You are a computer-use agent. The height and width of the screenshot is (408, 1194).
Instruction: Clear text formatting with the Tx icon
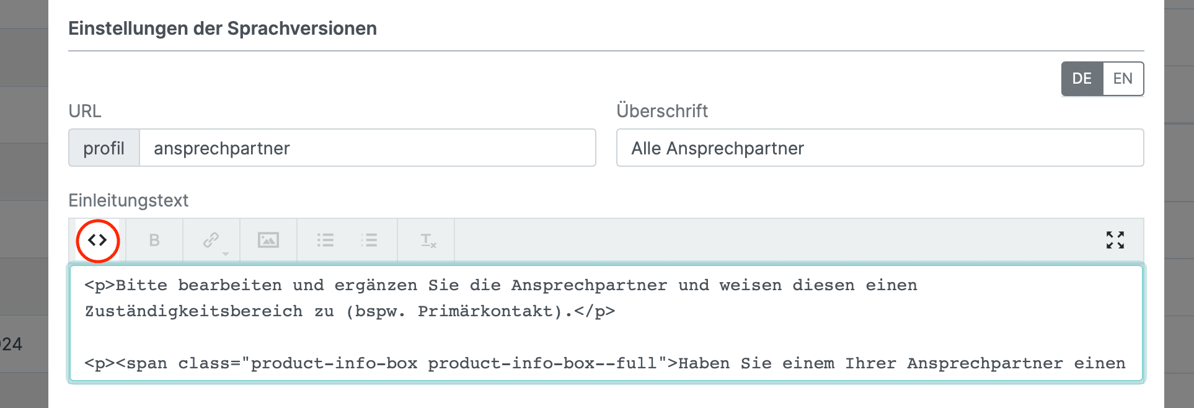pyautogui.click(x=428, y=240)
